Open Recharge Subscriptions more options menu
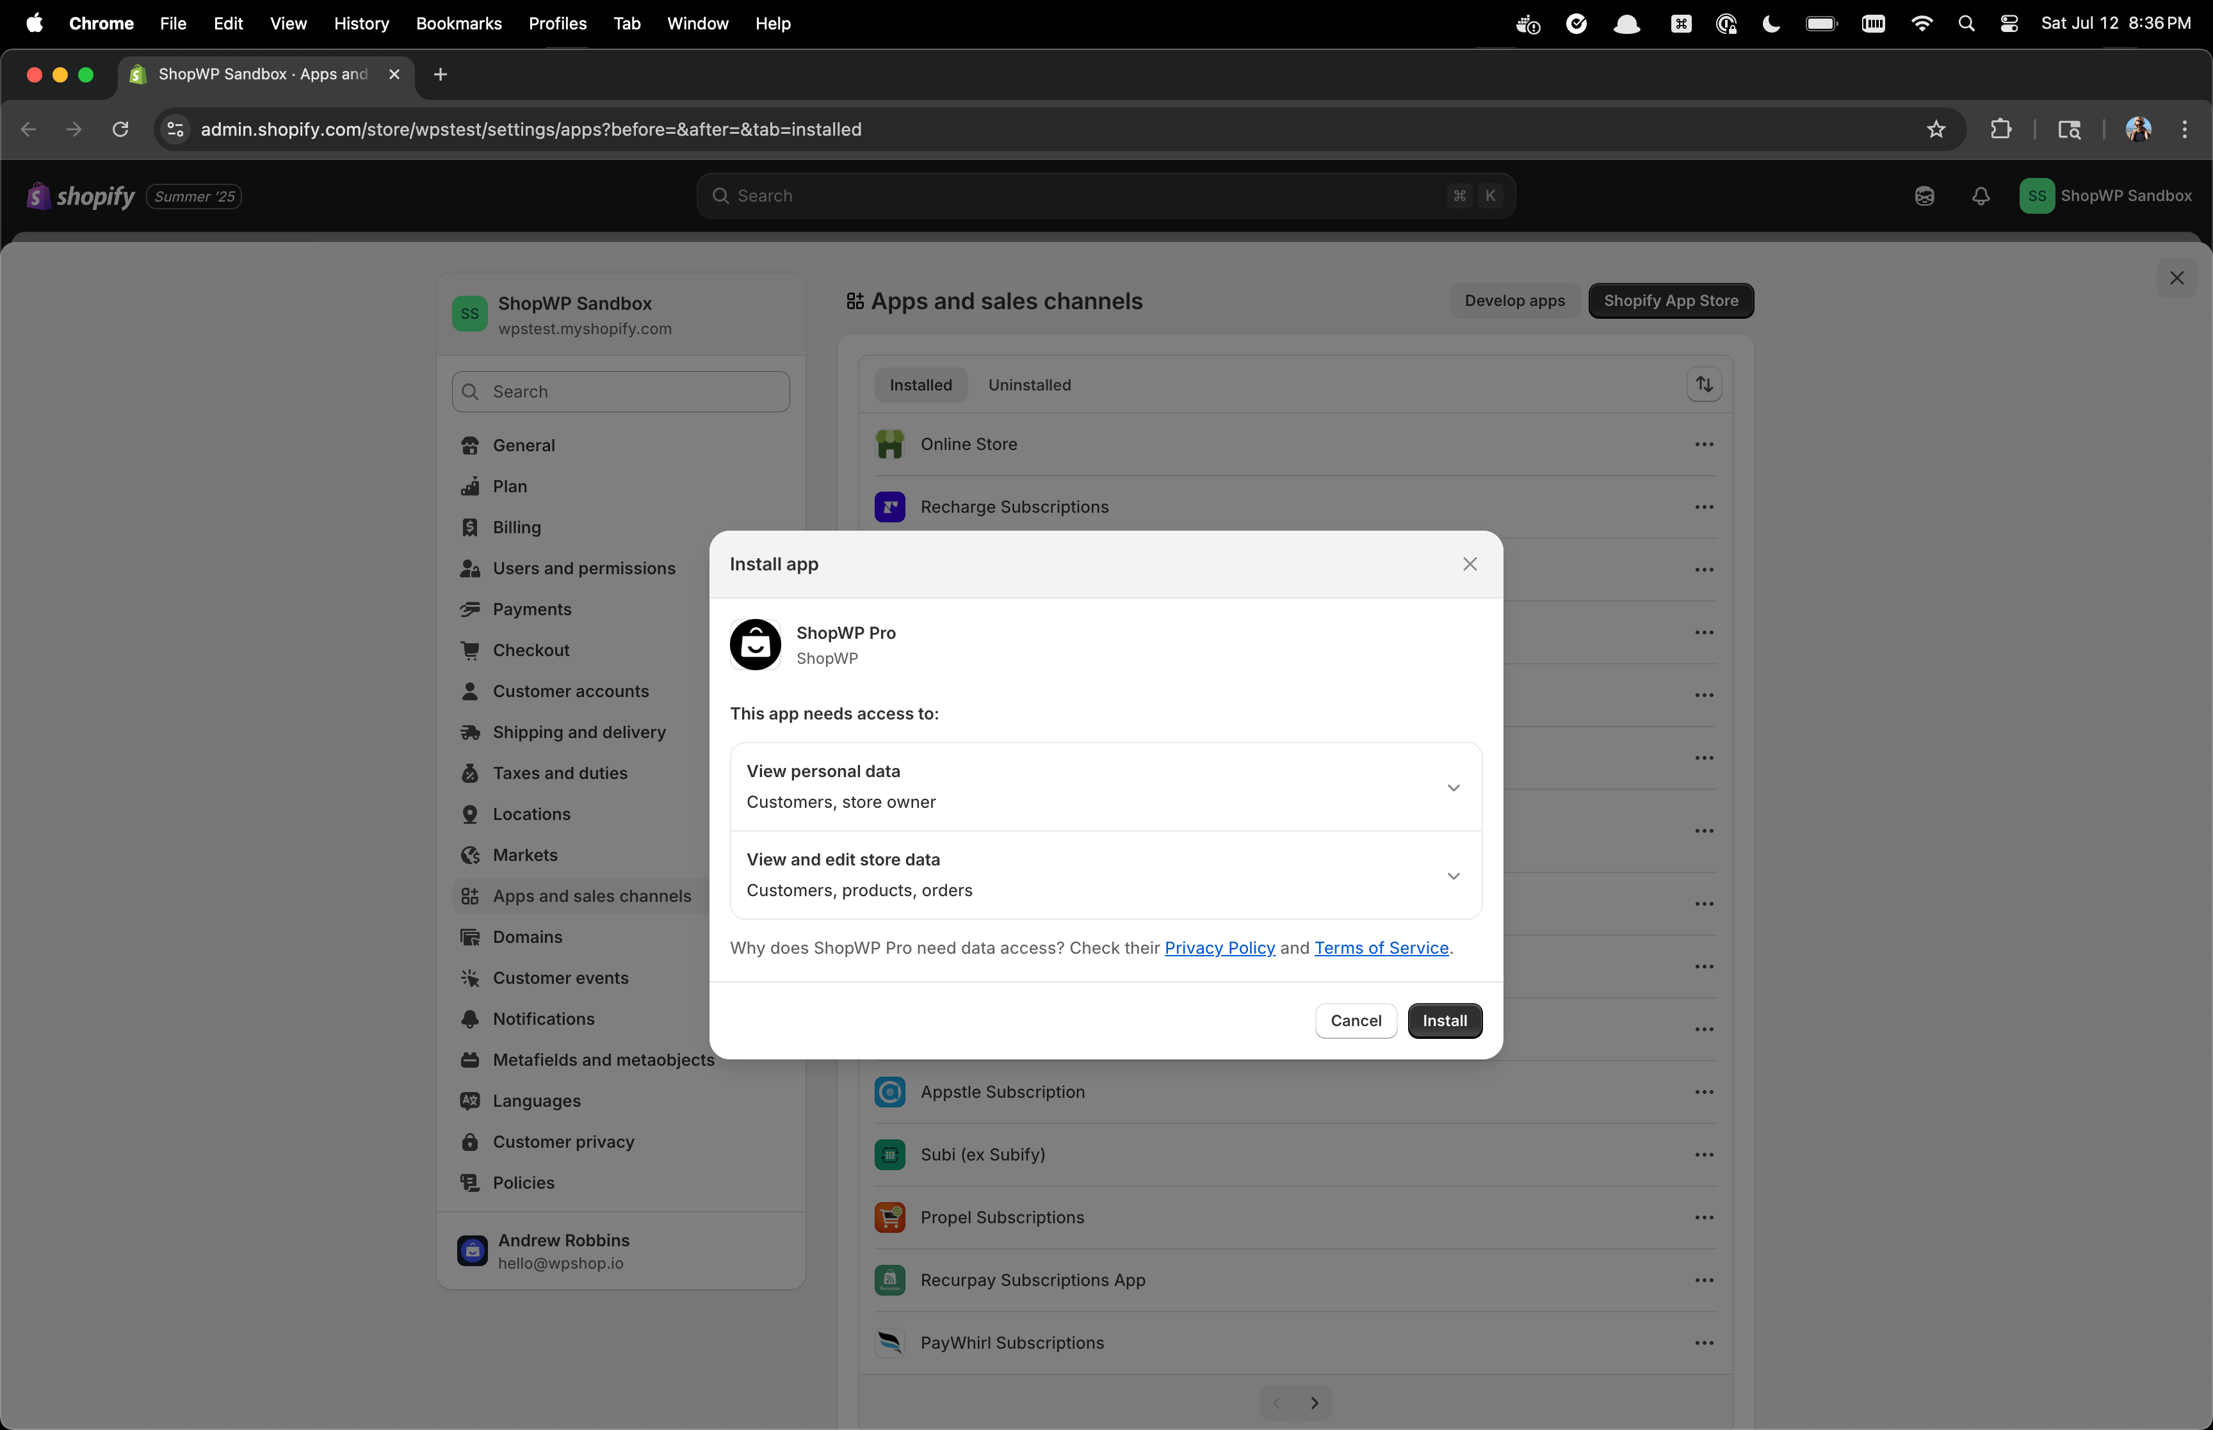The height and width of the screenshot is (1430, 2213). (1703, 507)
